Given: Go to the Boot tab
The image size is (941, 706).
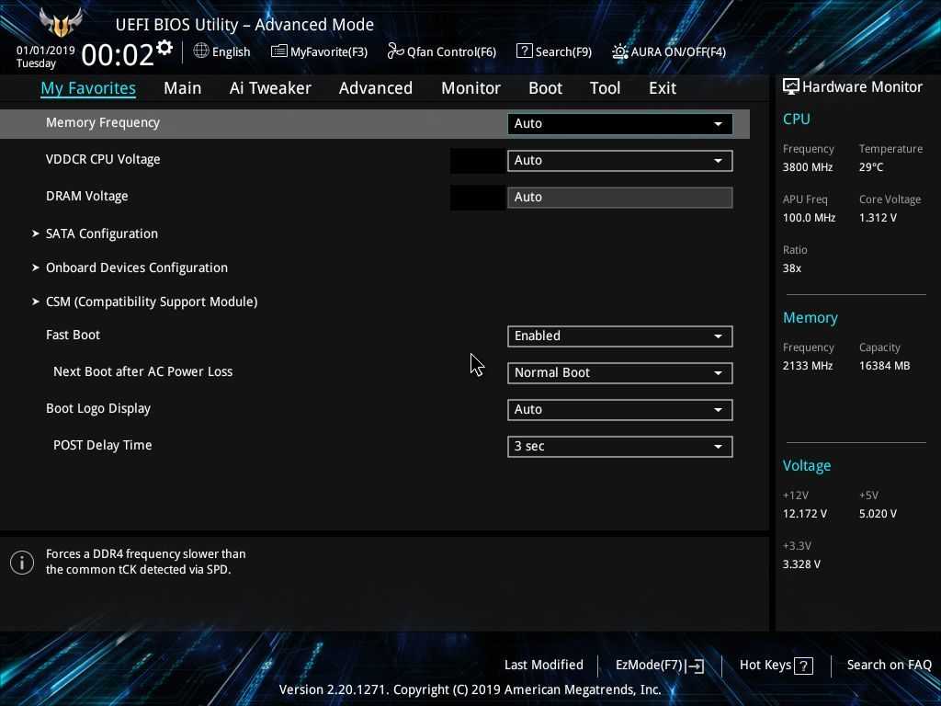Looking at the screenshot, I should 545,88.
